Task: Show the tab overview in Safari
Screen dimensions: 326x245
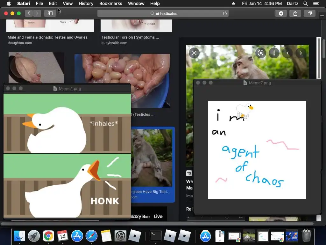Action: [309, 13]
